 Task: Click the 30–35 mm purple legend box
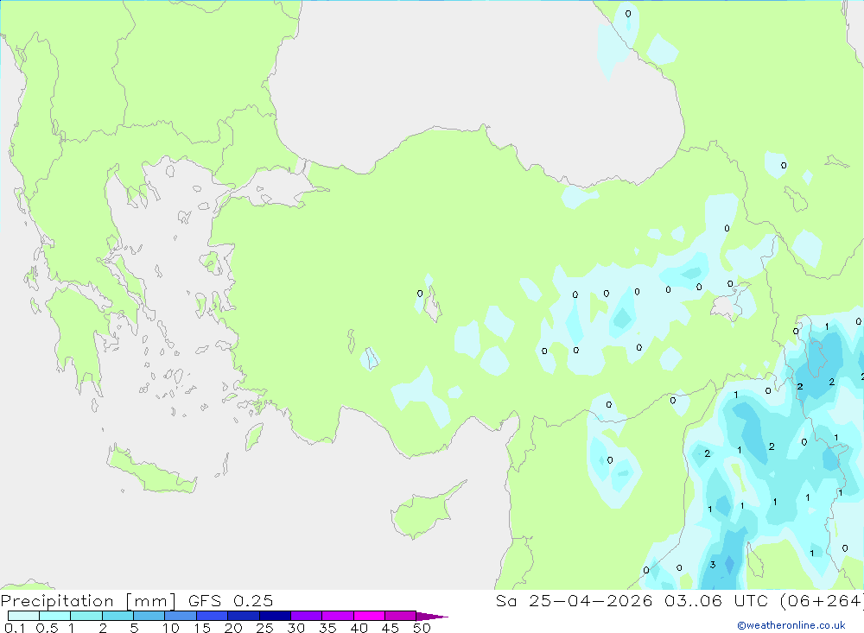(307, 616)
